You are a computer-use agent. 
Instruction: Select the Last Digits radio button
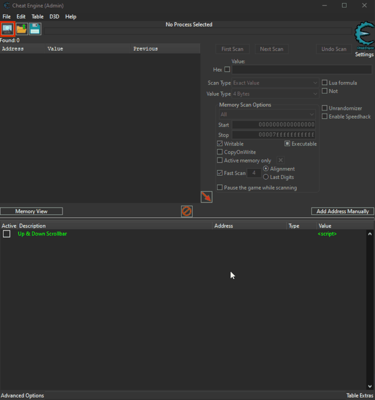click(x=266, y=177)
